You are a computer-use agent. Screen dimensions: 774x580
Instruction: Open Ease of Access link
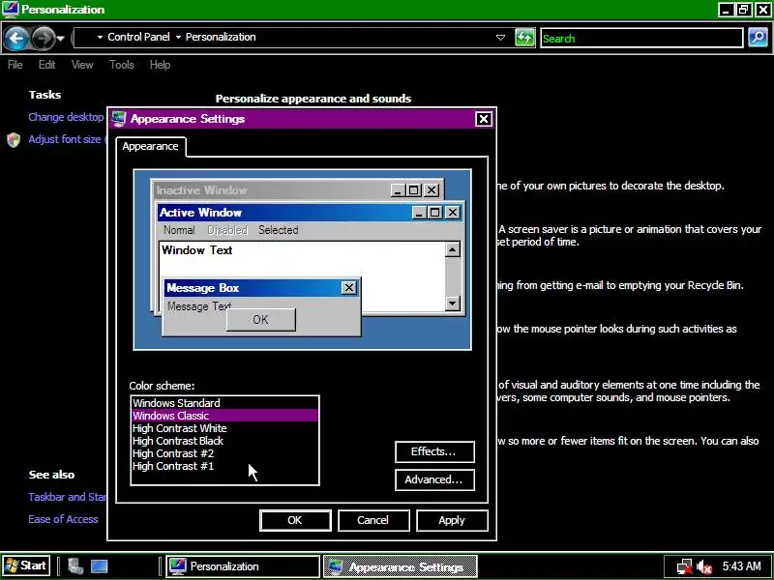pos(63,519)
